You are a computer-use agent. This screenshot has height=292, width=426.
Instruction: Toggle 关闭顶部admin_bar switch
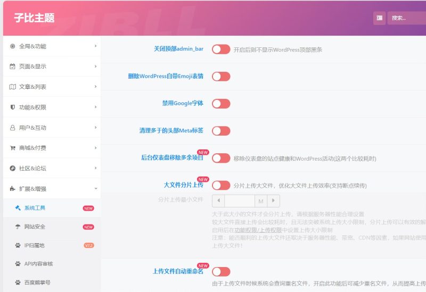[x=221, y=49]
